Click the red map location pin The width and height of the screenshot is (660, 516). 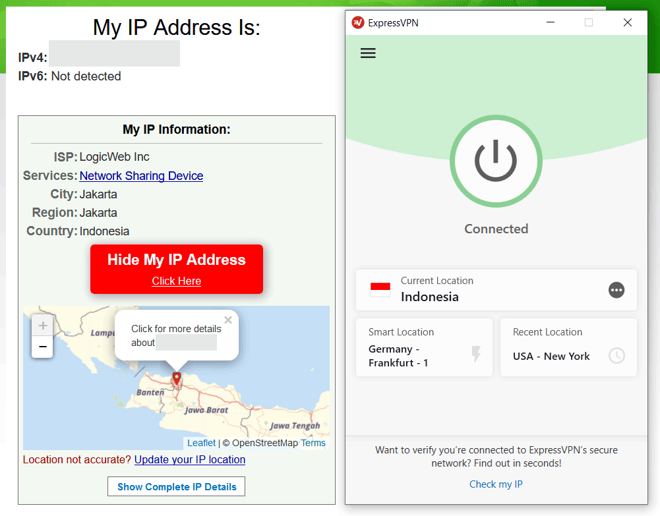pyautogui.click(x=176, y=378)
